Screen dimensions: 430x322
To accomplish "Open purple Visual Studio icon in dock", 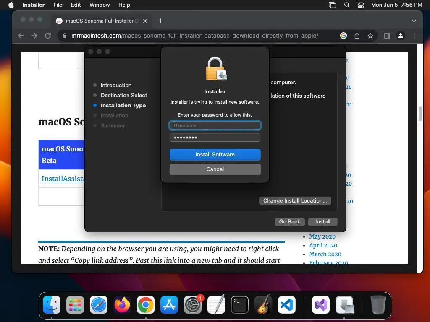I will (x=321, y=305).
